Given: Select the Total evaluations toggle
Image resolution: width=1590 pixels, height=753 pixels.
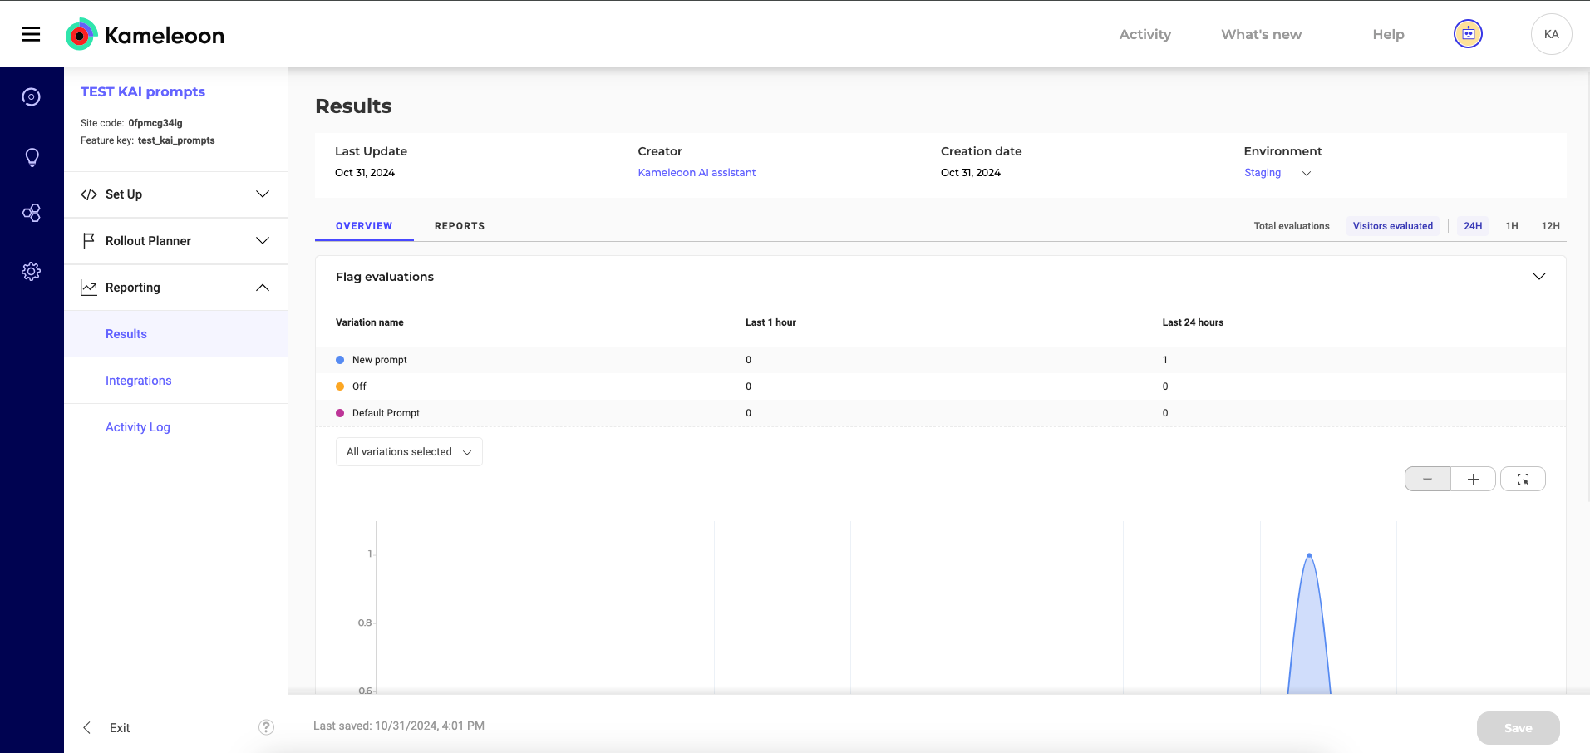Looking at the screenshot, I should pos(1292,226).
